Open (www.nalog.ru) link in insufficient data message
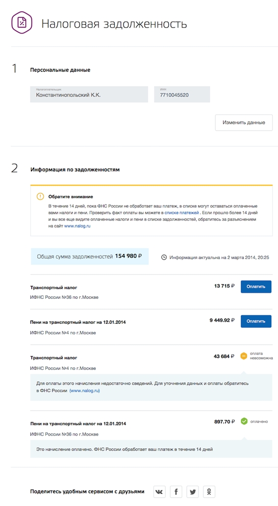 point(85,391)
